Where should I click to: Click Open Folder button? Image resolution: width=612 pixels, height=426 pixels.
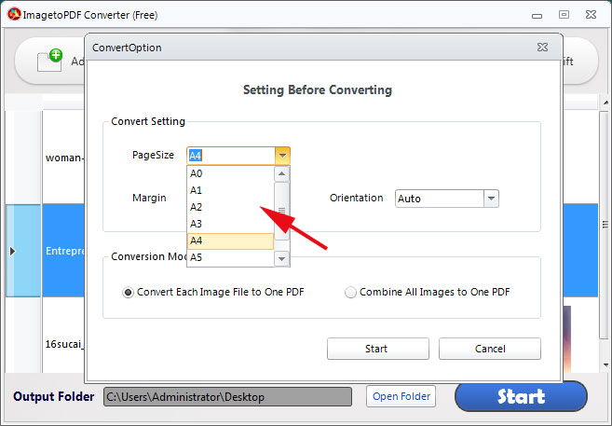click(x=401, y=396)
